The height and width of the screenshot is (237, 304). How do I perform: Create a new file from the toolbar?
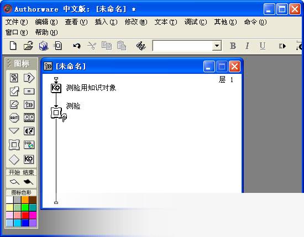pos(13,46)
